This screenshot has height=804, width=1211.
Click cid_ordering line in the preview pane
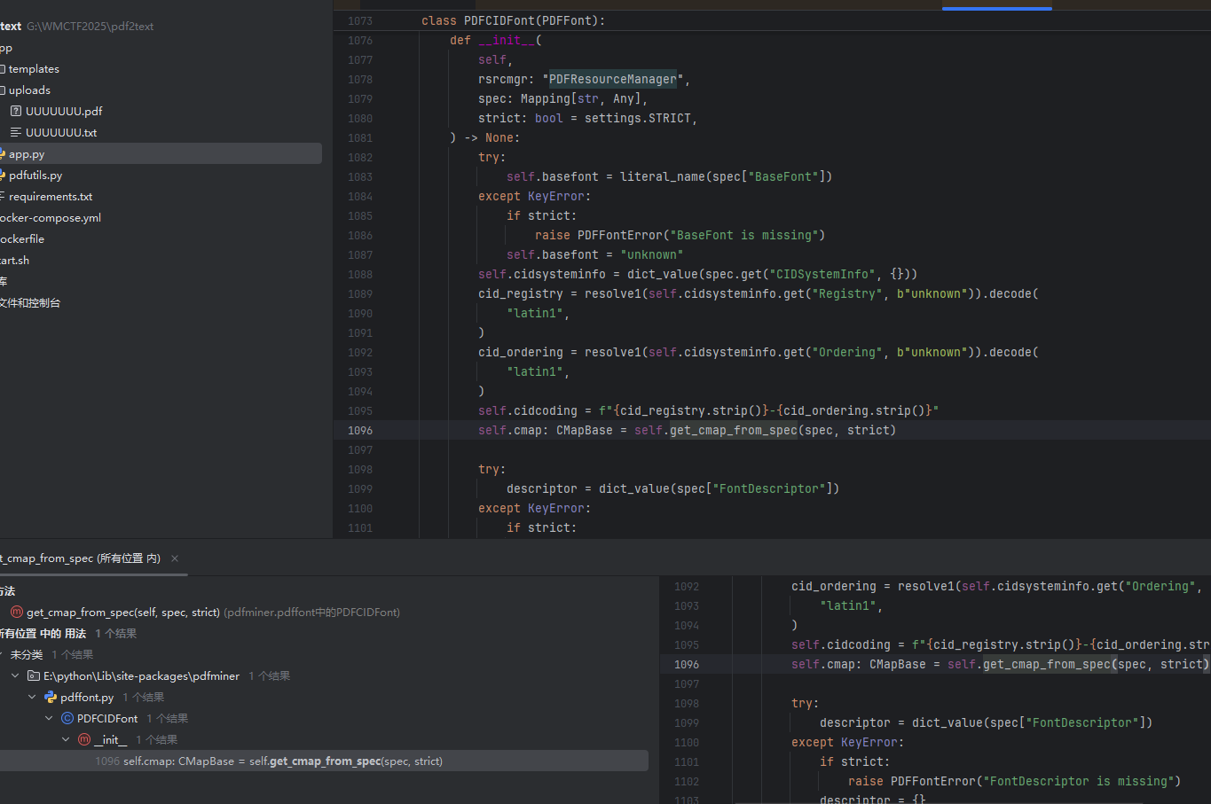point(996,586)
